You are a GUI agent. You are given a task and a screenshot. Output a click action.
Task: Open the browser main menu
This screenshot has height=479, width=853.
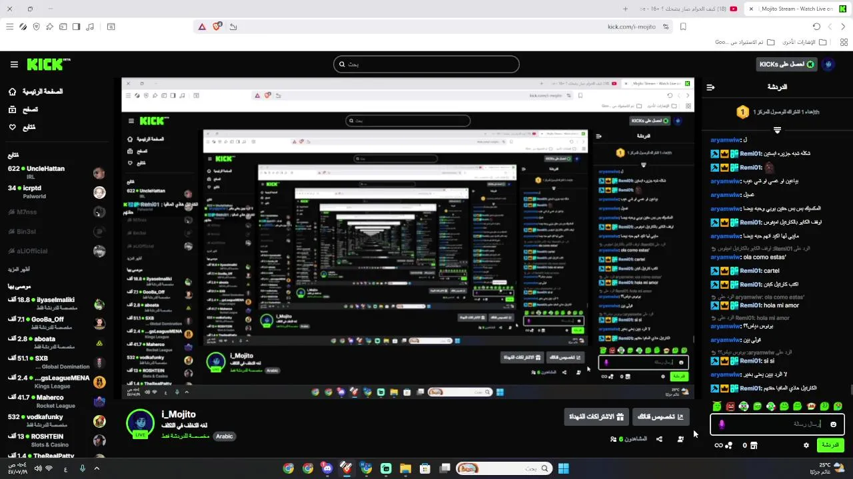(9, 27)
